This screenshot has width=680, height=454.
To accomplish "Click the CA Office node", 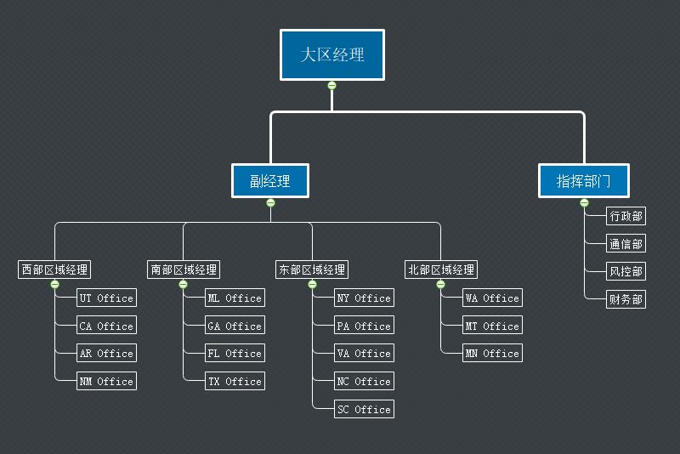I will pos(107,326).
